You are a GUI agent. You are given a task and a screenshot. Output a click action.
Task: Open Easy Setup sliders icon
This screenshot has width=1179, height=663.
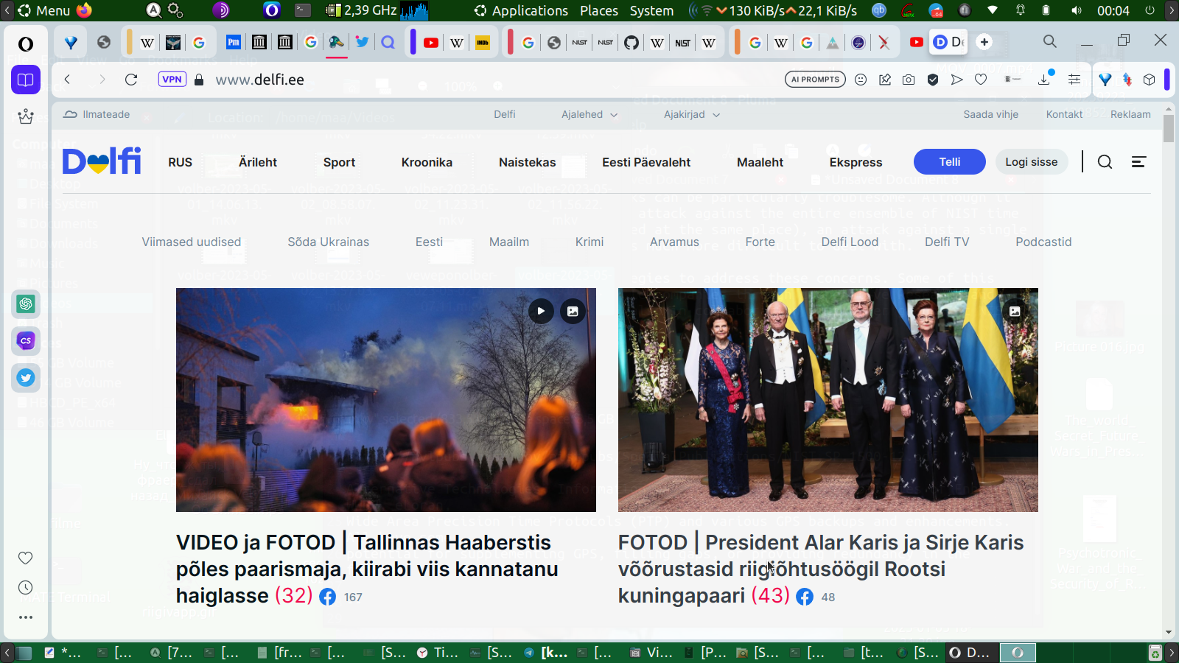click(1074, 80)
